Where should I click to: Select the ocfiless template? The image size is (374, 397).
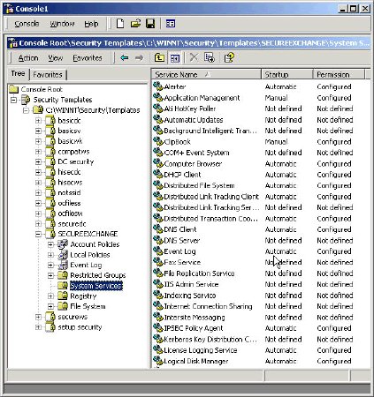(x=69, y=203)
